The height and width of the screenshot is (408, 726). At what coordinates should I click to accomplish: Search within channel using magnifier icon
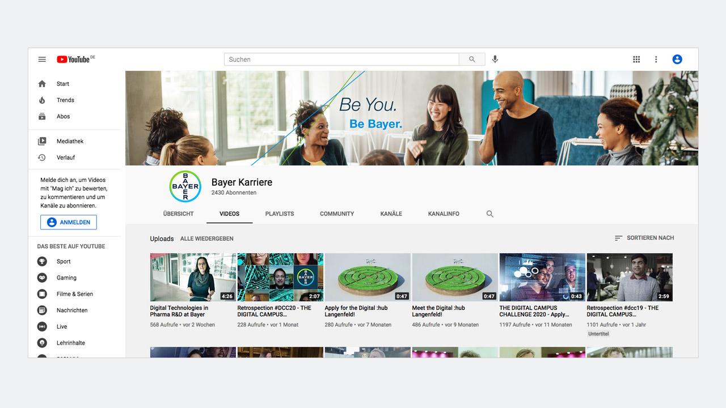490,214
